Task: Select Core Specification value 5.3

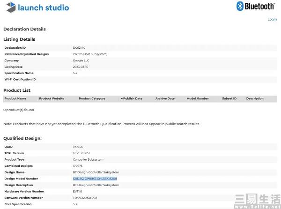Action: tap(75, 204)
